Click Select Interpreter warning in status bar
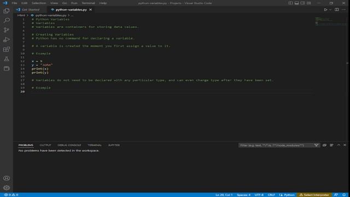Image resolution: width=350 pixels, height=197 pixels. [314, 195]
